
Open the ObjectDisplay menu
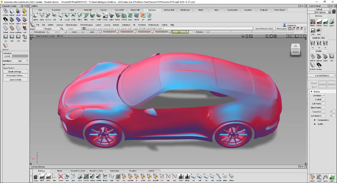coord(71,25)
